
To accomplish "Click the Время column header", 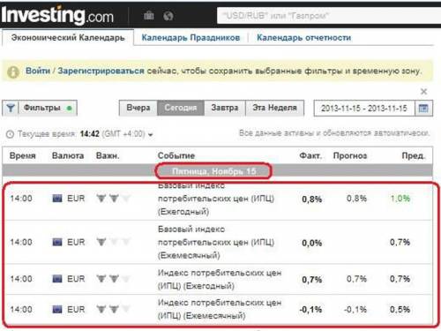I will click(22, 155).
